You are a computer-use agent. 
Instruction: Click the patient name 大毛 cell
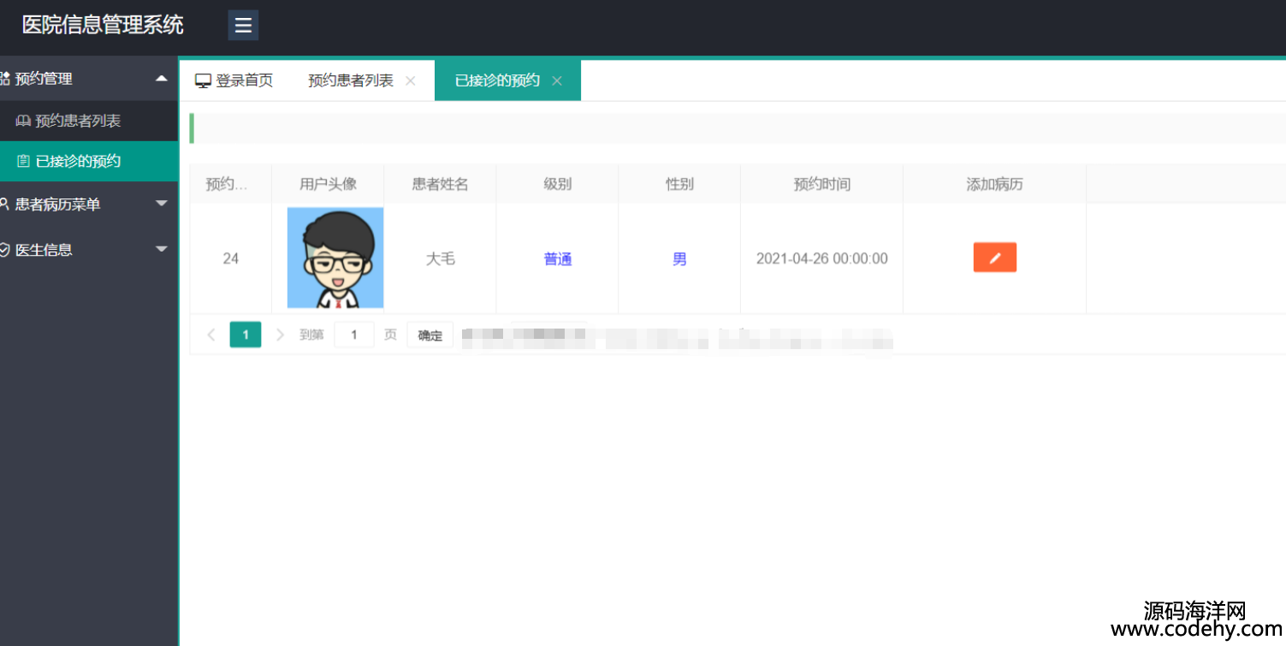(440, 258)
